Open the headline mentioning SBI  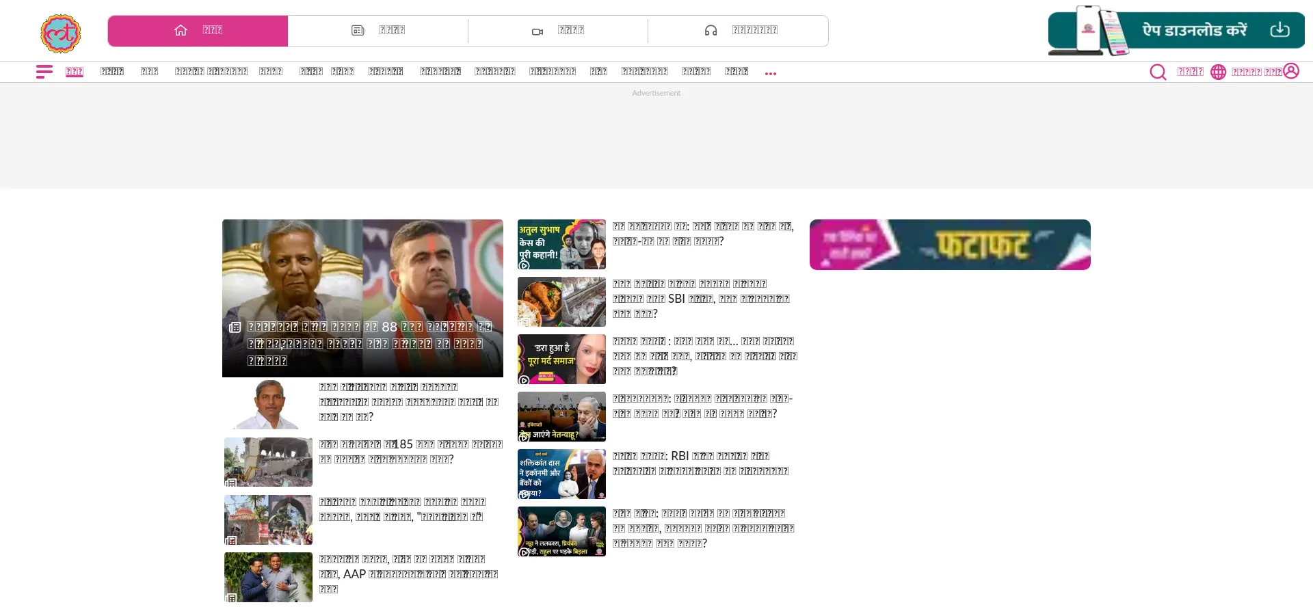coord(701,299)
